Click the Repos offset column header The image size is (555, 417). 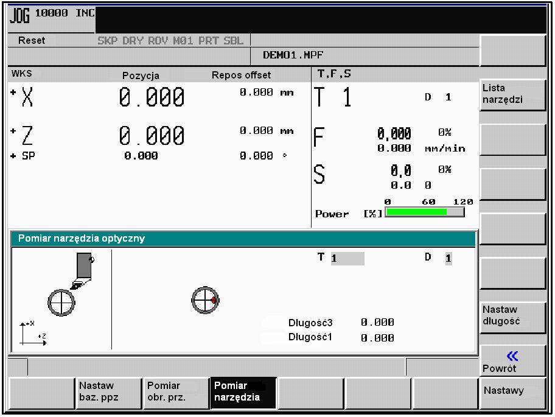coord(241,75)
